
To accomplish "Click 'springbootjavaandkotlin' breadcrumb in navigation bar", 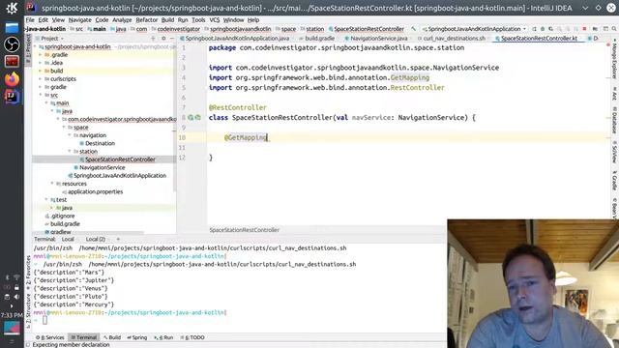I will [x=240, y=29].
